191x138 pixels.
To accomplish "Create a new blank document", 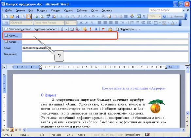I will point(6,16).
